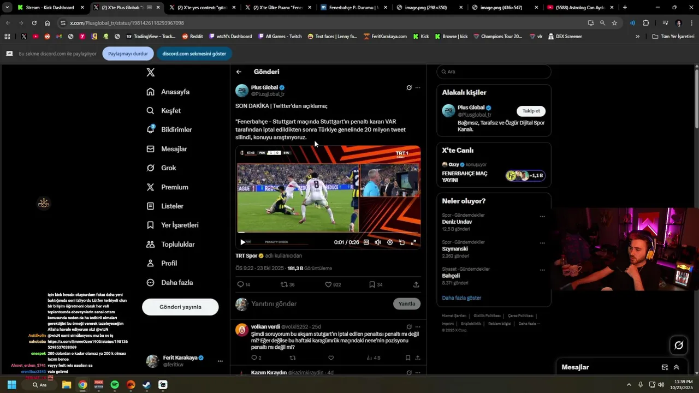Open Anasayfa in the X sidebar
Image resolution: width=699 pixels, height=393 pixels.
(x=168, y=92)
